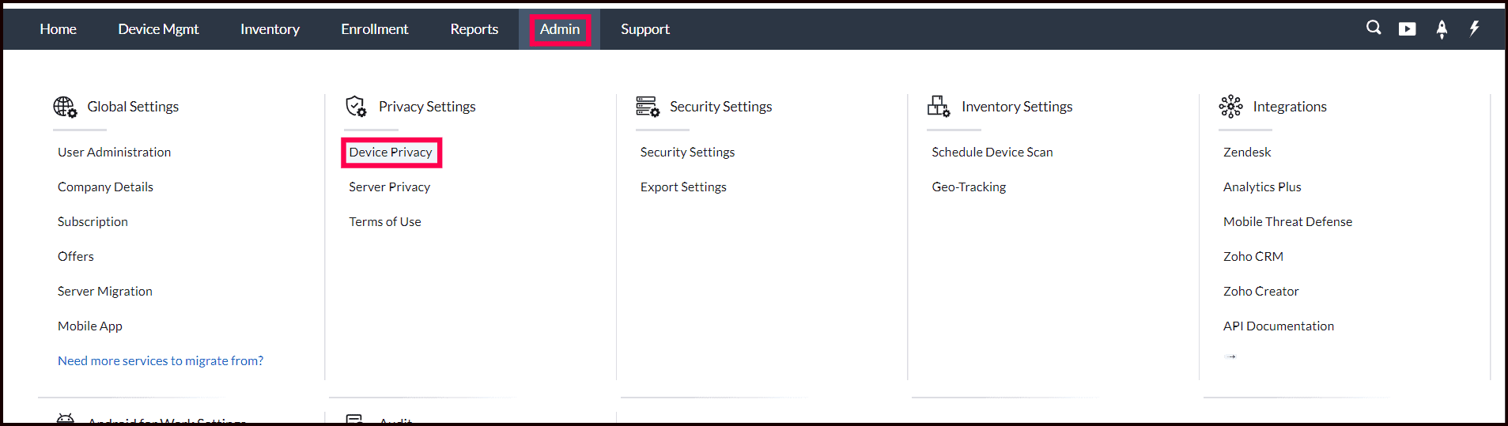Click the Privacy Settings shield icon
This screenshot has height=426, width=1508.
pyautogui.click(x=356, y=107)
